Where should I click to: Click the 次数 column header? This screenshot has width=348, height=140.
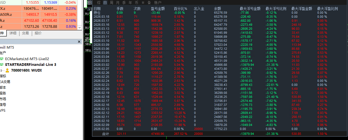point(137,9)
